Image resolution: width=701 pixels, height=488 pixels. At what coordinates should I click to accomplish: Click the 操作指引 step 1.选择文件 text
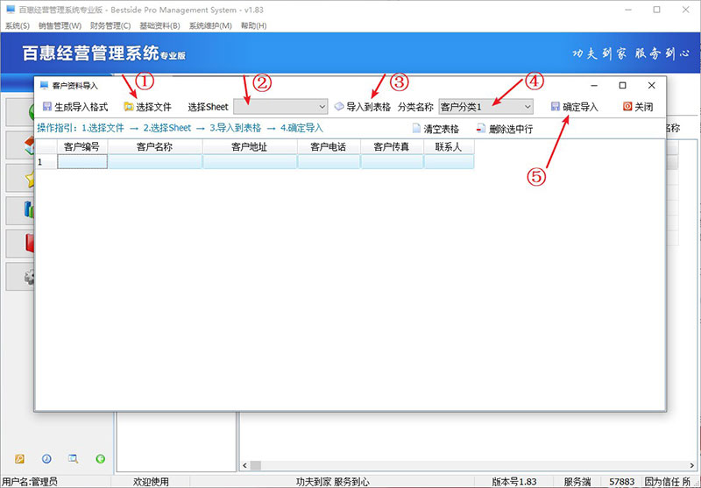click(x=103, y=128)
